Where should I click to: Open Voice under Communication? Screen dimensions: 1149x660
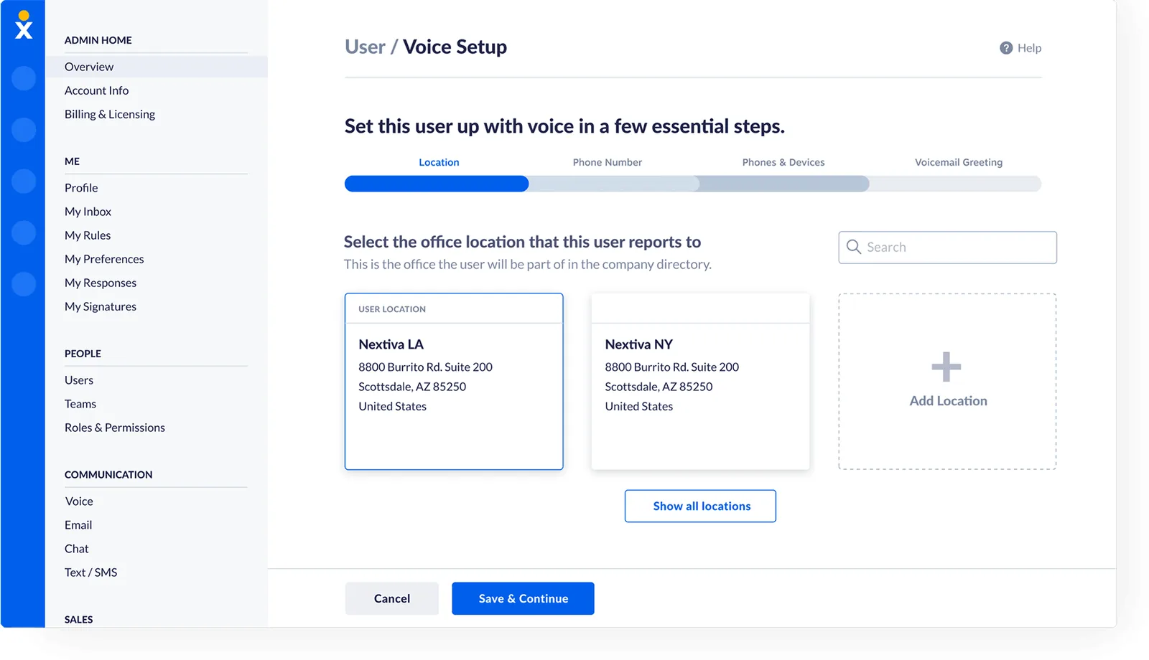(79, 501)
